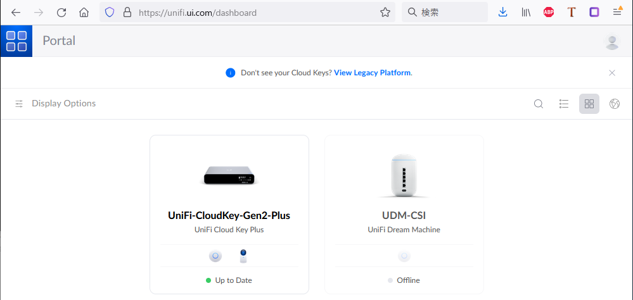The image size is (633, 300).
Task: Click the blue info icon in banner
Action: click(230, 73)
